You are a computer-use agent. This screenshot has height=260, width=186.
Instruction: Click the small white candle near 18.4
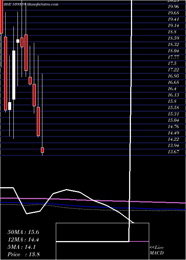point(18,41)
